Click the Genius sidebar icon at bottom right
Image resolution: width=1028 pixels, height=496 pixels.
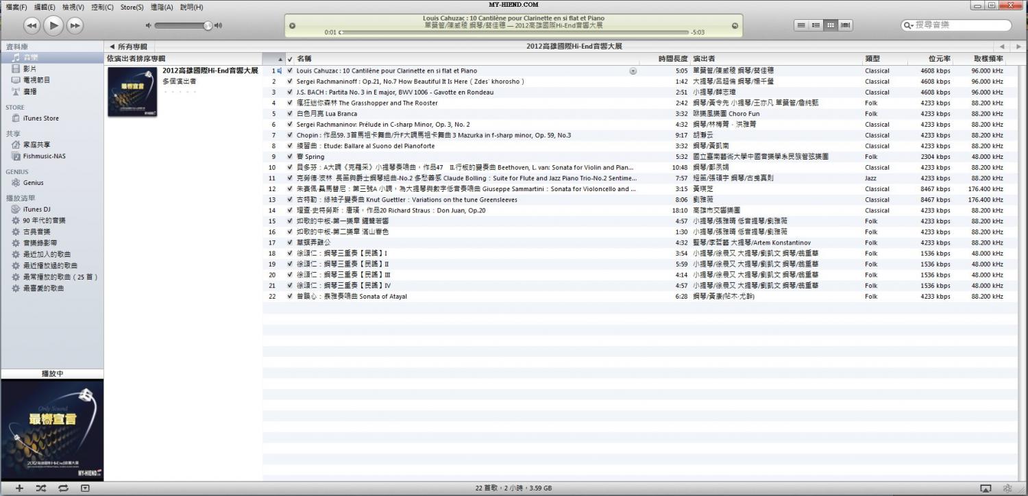pos(1007,488)
